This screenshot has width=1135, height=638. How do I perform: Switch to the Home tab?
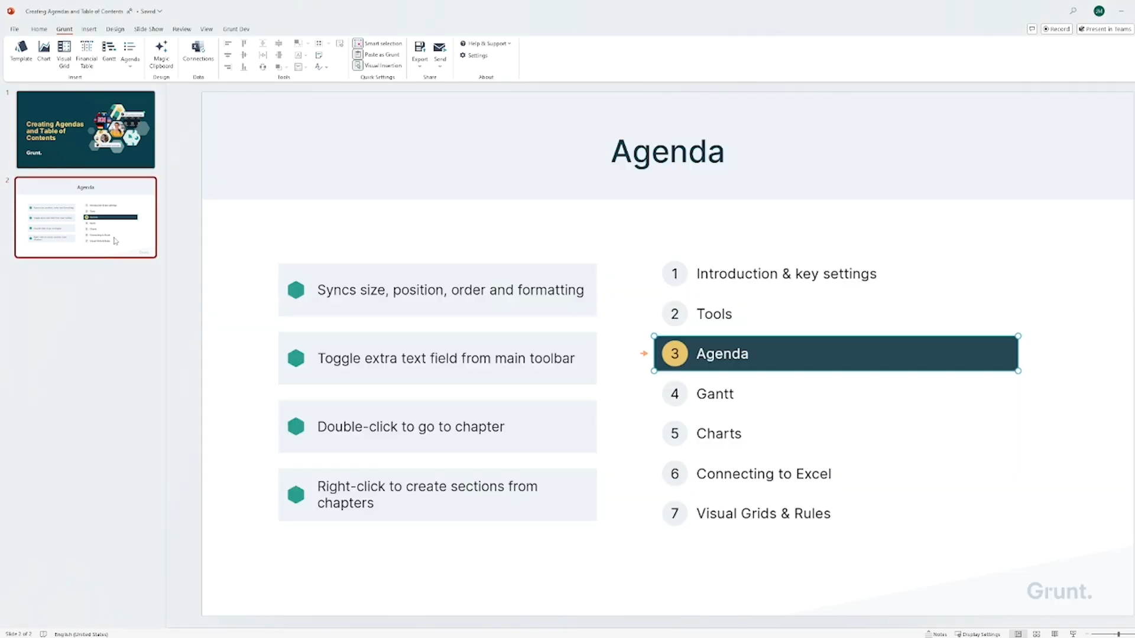click(x=39, y=29)
